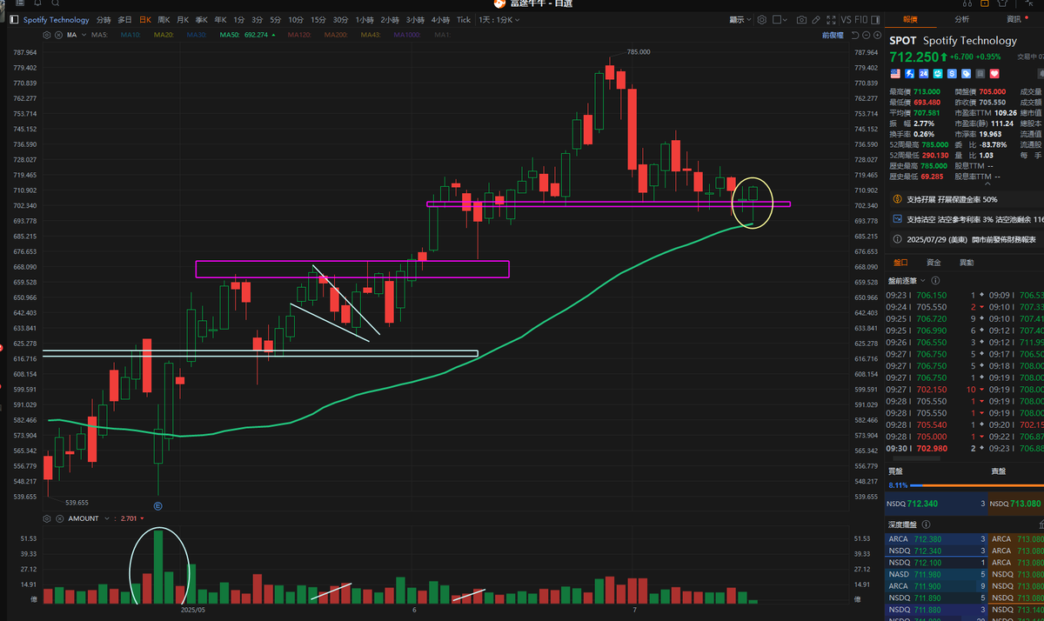Image resolution: width=1044 pixels, height=621 pixels.
Task: Open AMOUNT indicator settings gear
Action: [47, 518]
